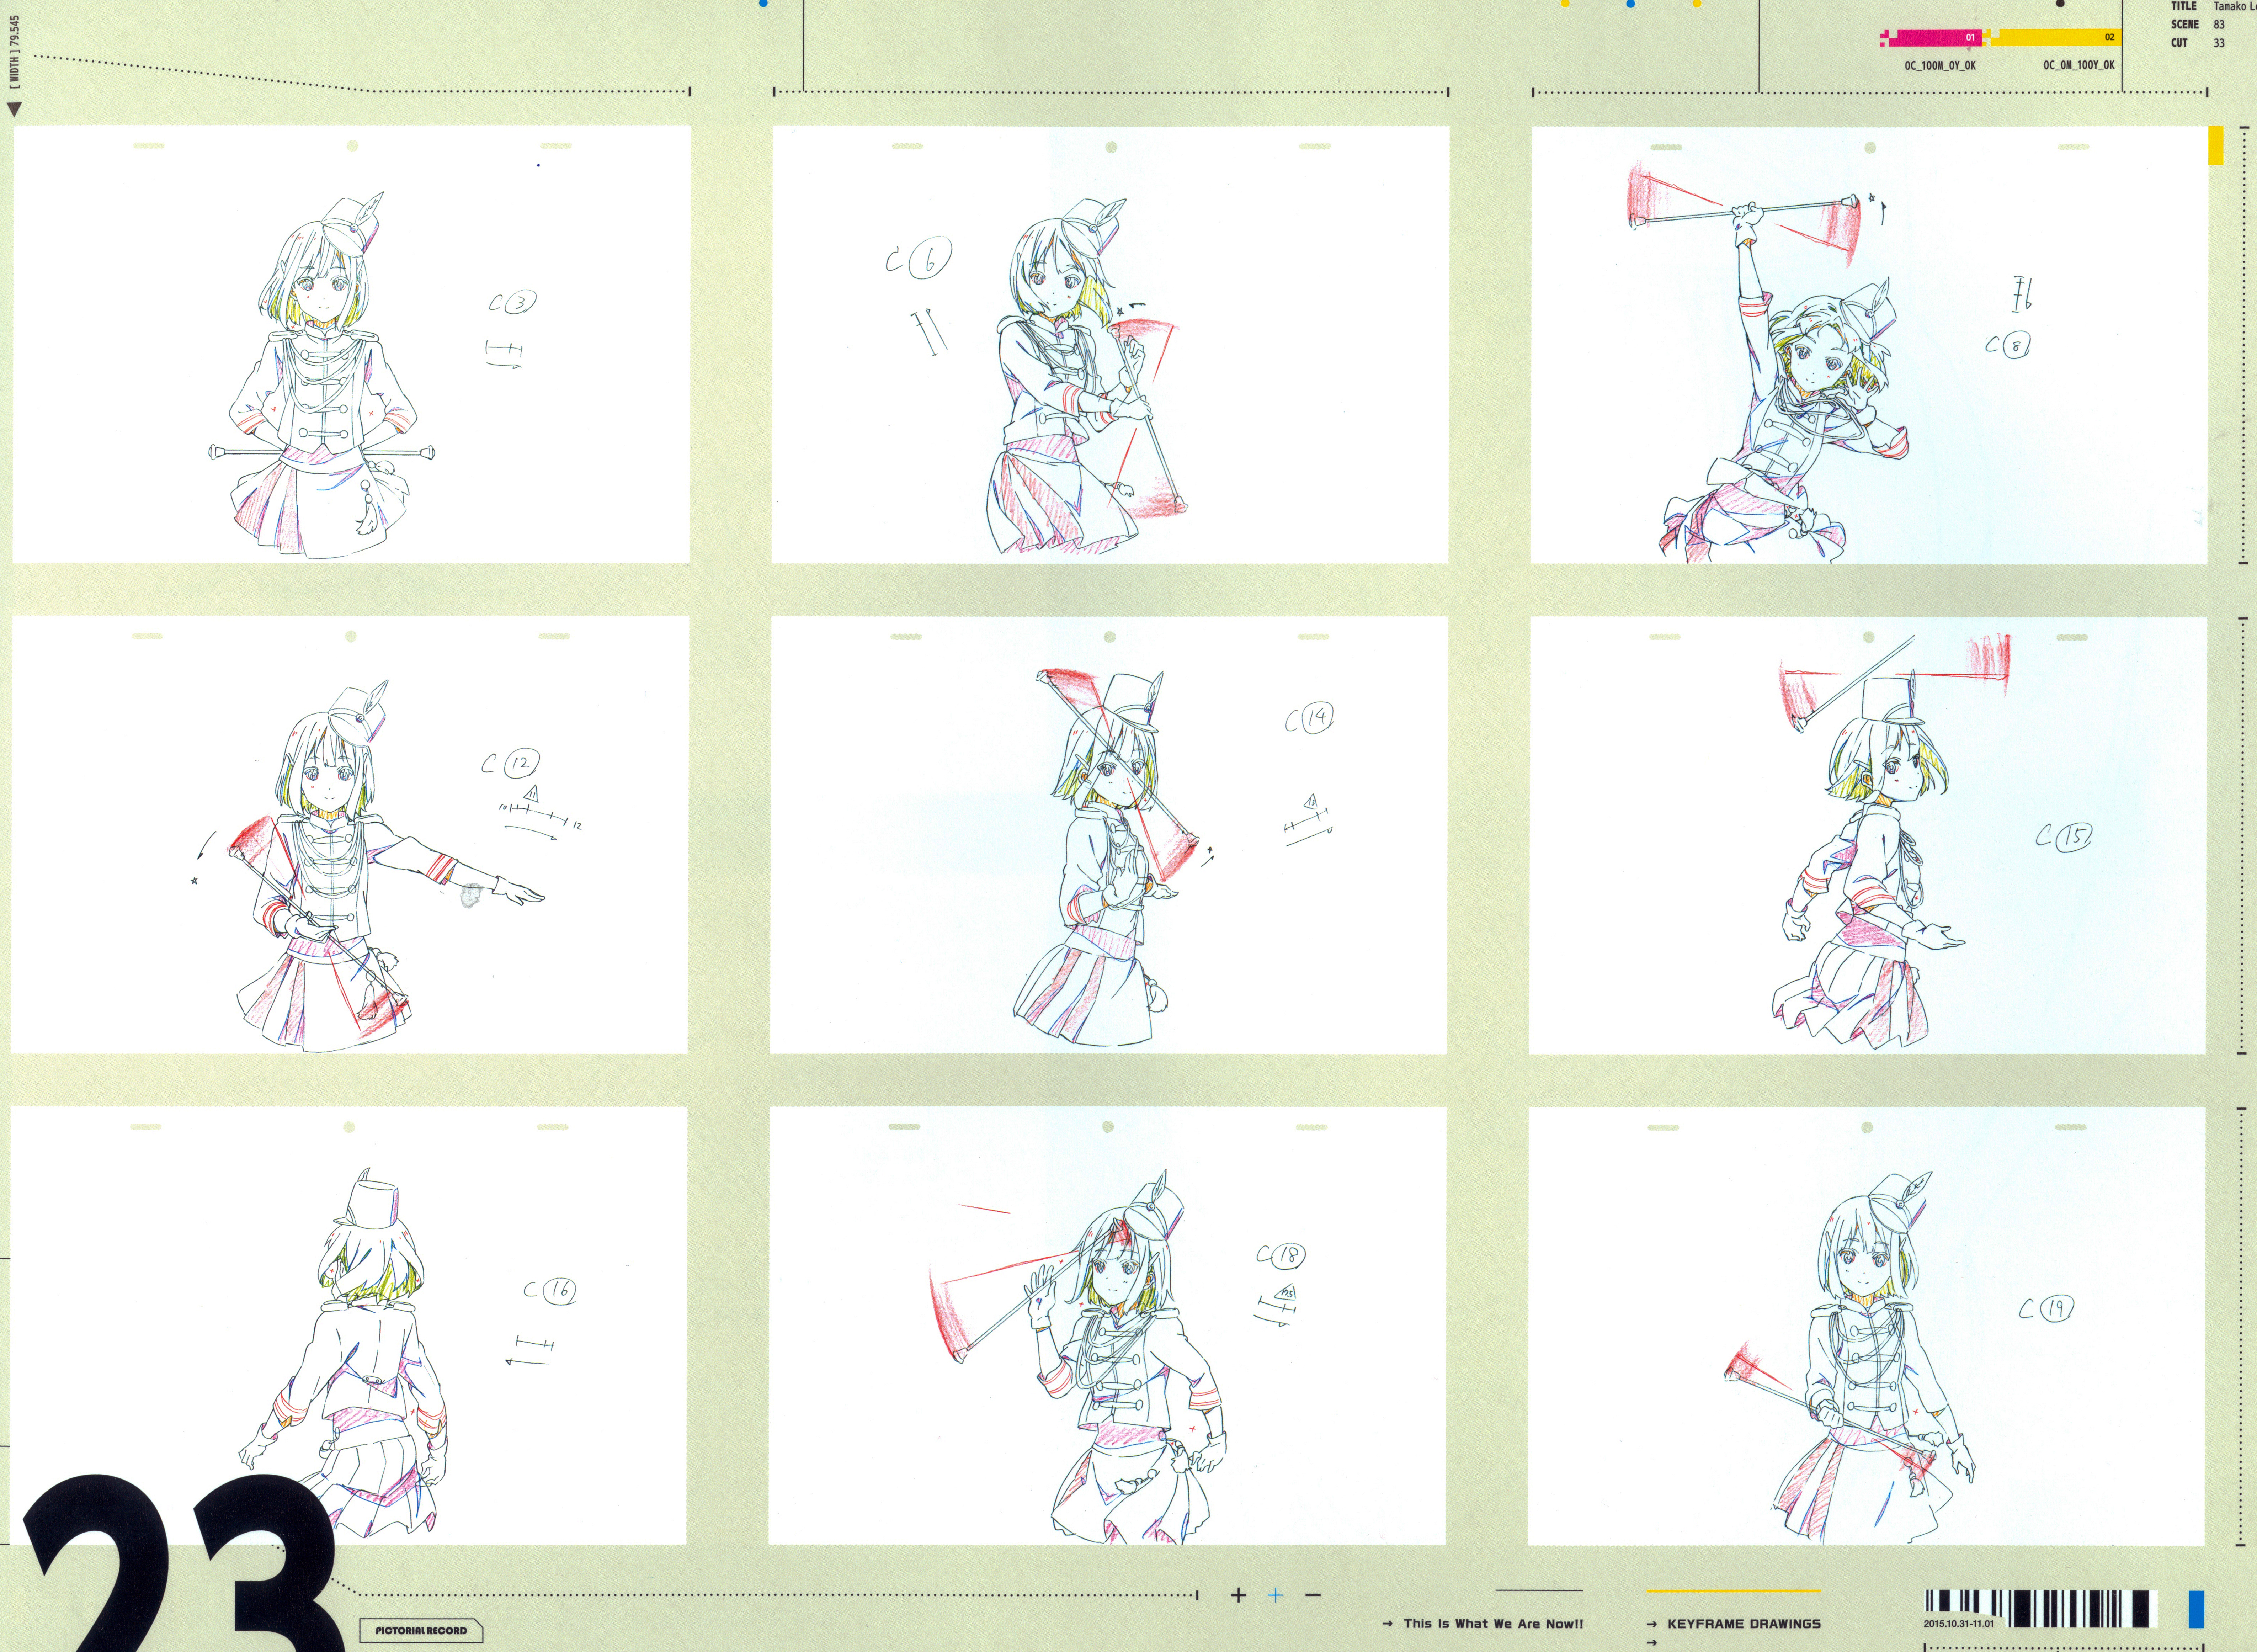Select the C16 back-view keyframe drawing
This screenshot has height=1652, width=2257.
pos(349,1325)
